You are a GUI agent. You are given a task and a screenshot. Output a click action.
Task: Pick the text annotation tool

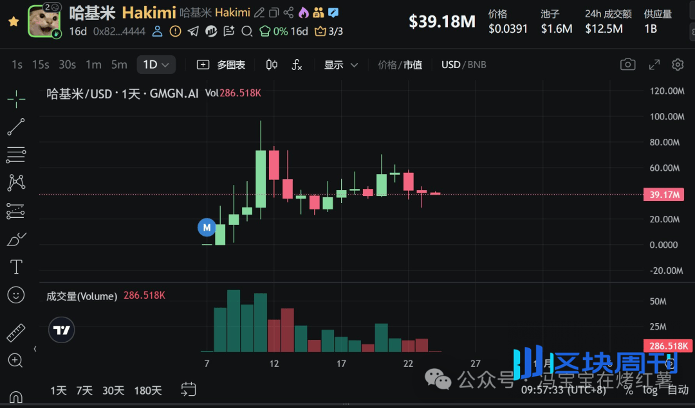[16, 267]
